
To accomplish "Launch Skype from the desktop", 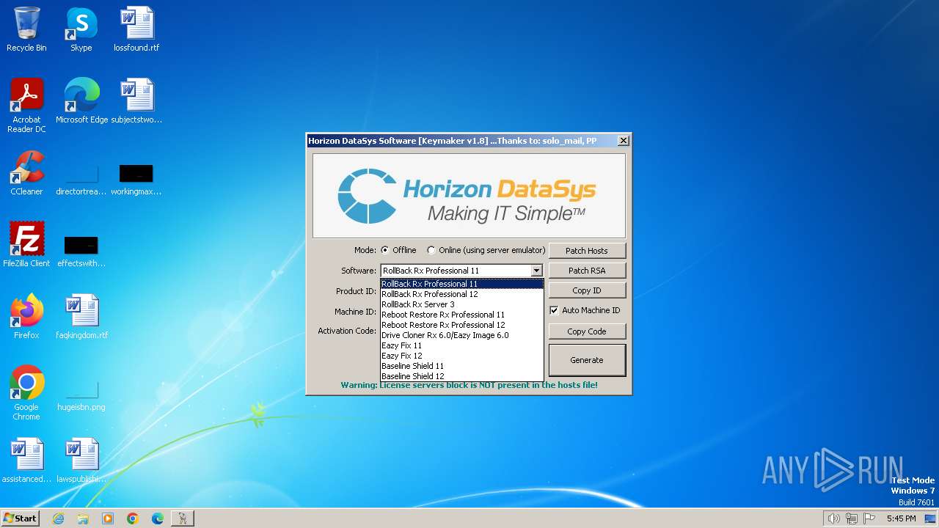I will point(81,29).
